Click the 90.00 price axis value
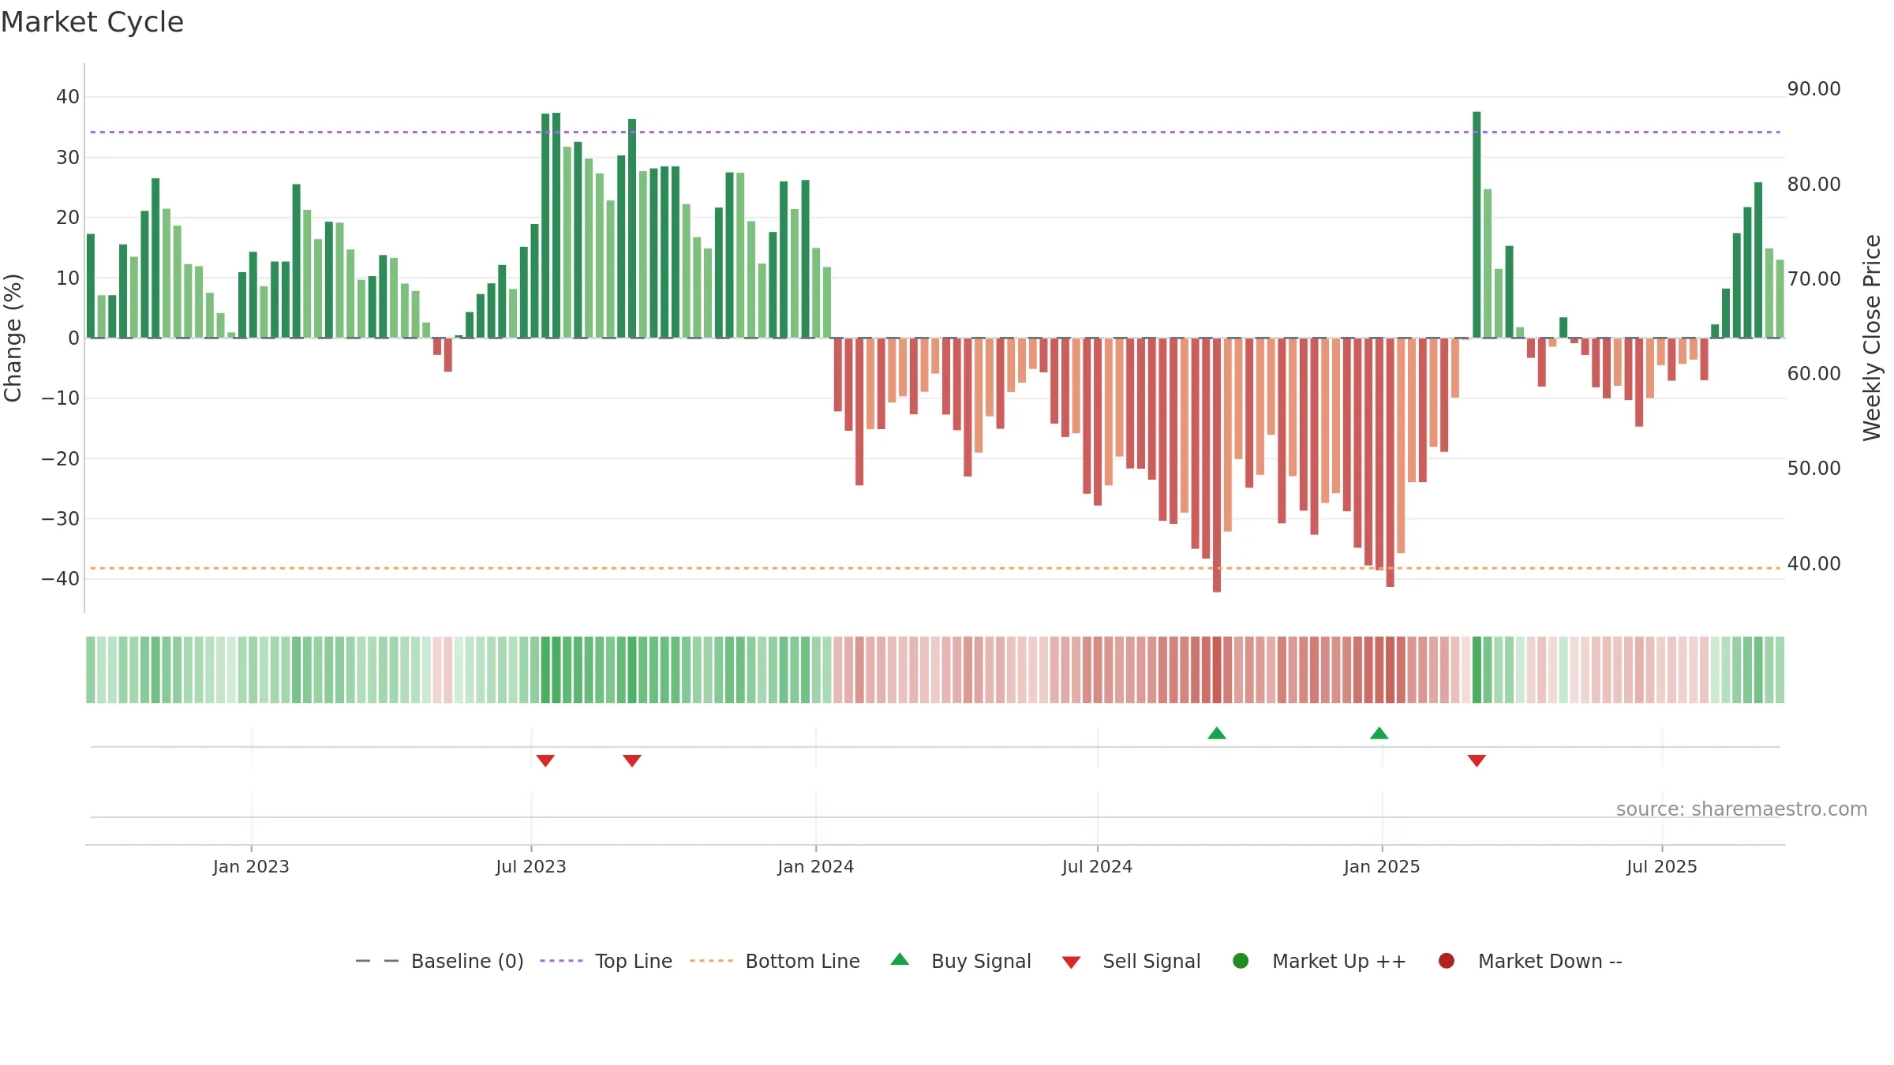Viewport: 1894px width, 1065px height. pos(1814,89)
